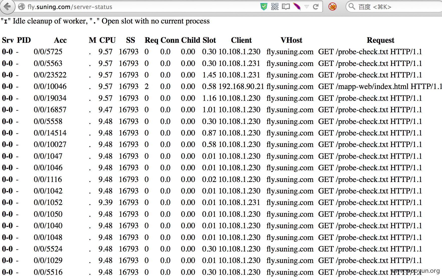The height and width of the screenshot is (278, 442).
Task: Click the Request column header
Action: coord(380,40)
